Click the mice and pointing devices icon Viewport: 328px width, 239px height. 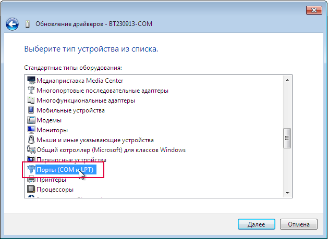point(31,140)
